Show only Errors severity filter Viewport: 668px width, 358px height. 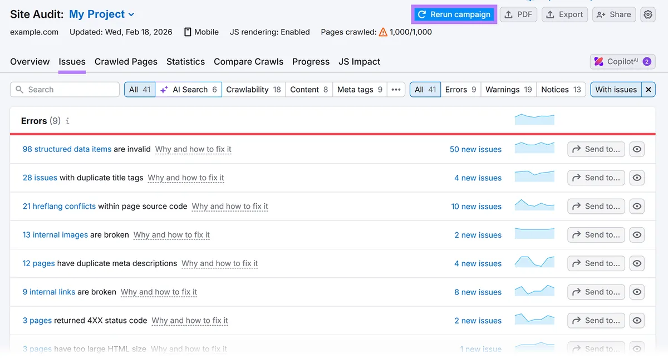click(x=460, y=90)
